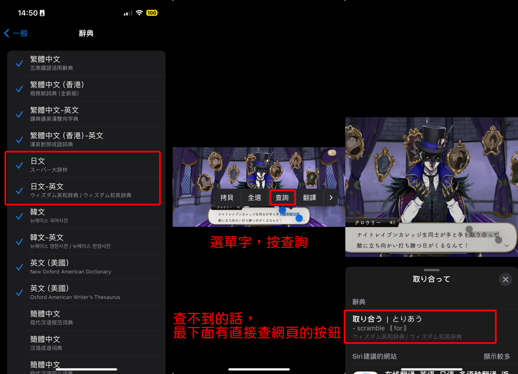Tap the Wi-Fi status icon
Screen dimensions: 518x374
(139, 13)
